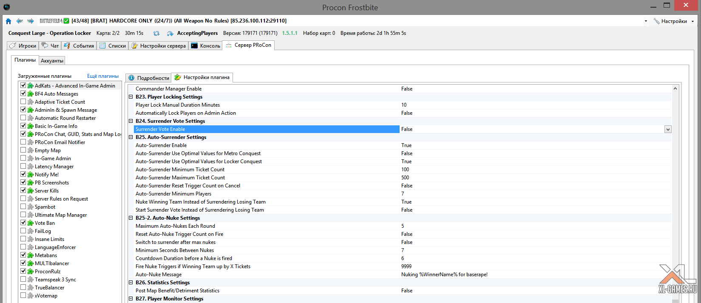The height and width of the screenshot is (303, 701).
Task: Enable the Adaptive Ticket Count plugin checkbox
Action: click(x=23, y=102)
